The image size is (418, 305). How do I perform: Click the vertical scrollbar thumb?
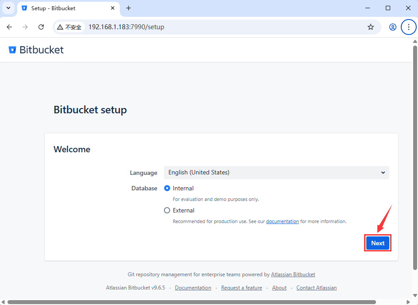pos(415,158)
